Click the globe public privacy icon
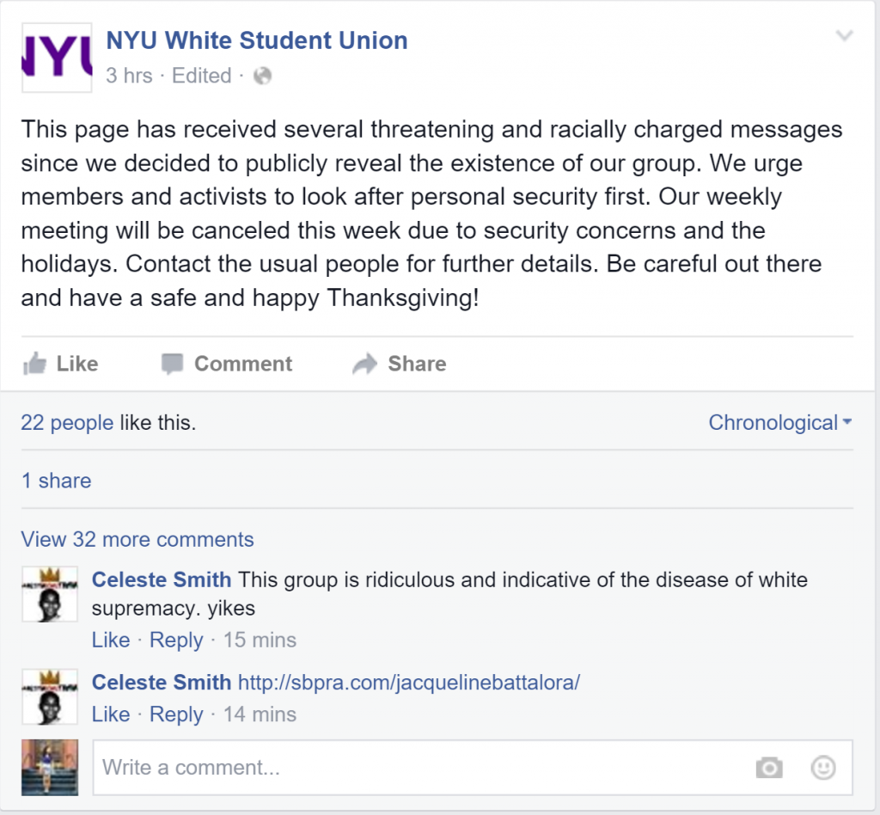The image size is (880, 815). 263,76
